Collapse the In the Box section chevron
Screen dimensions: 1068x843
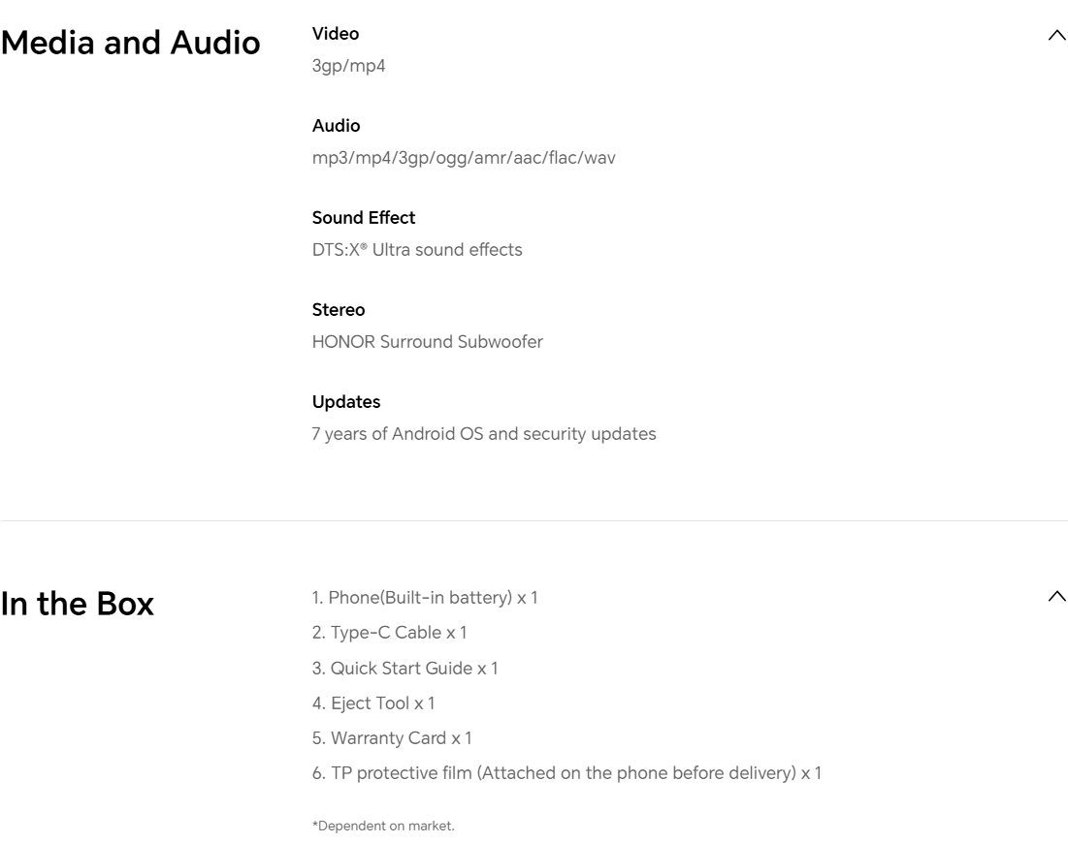coord(1056,596)
